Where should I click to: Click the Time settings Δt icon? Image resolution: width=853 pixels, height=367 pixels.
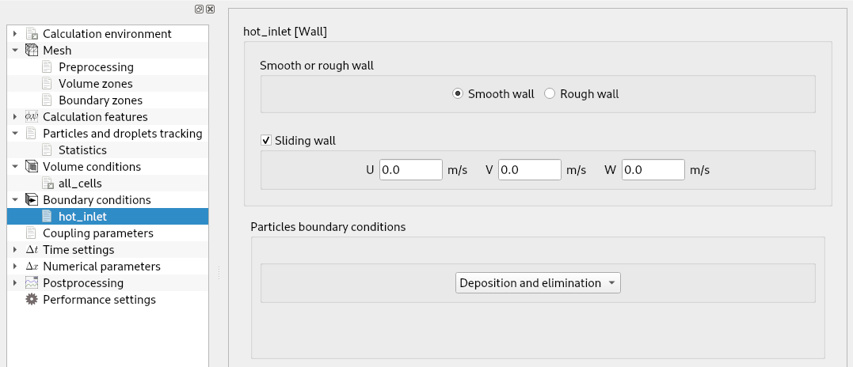click(x=32, y=250)
